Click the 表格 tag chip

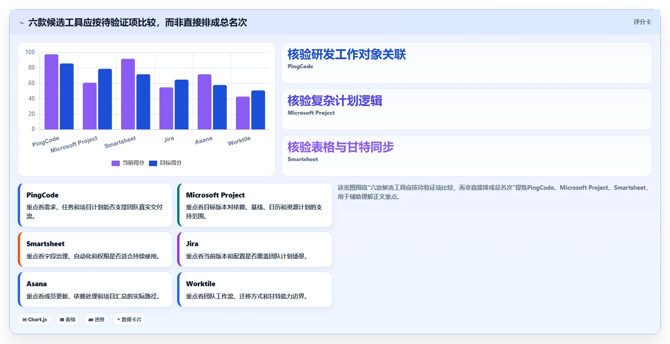click(x=67, y=319)
